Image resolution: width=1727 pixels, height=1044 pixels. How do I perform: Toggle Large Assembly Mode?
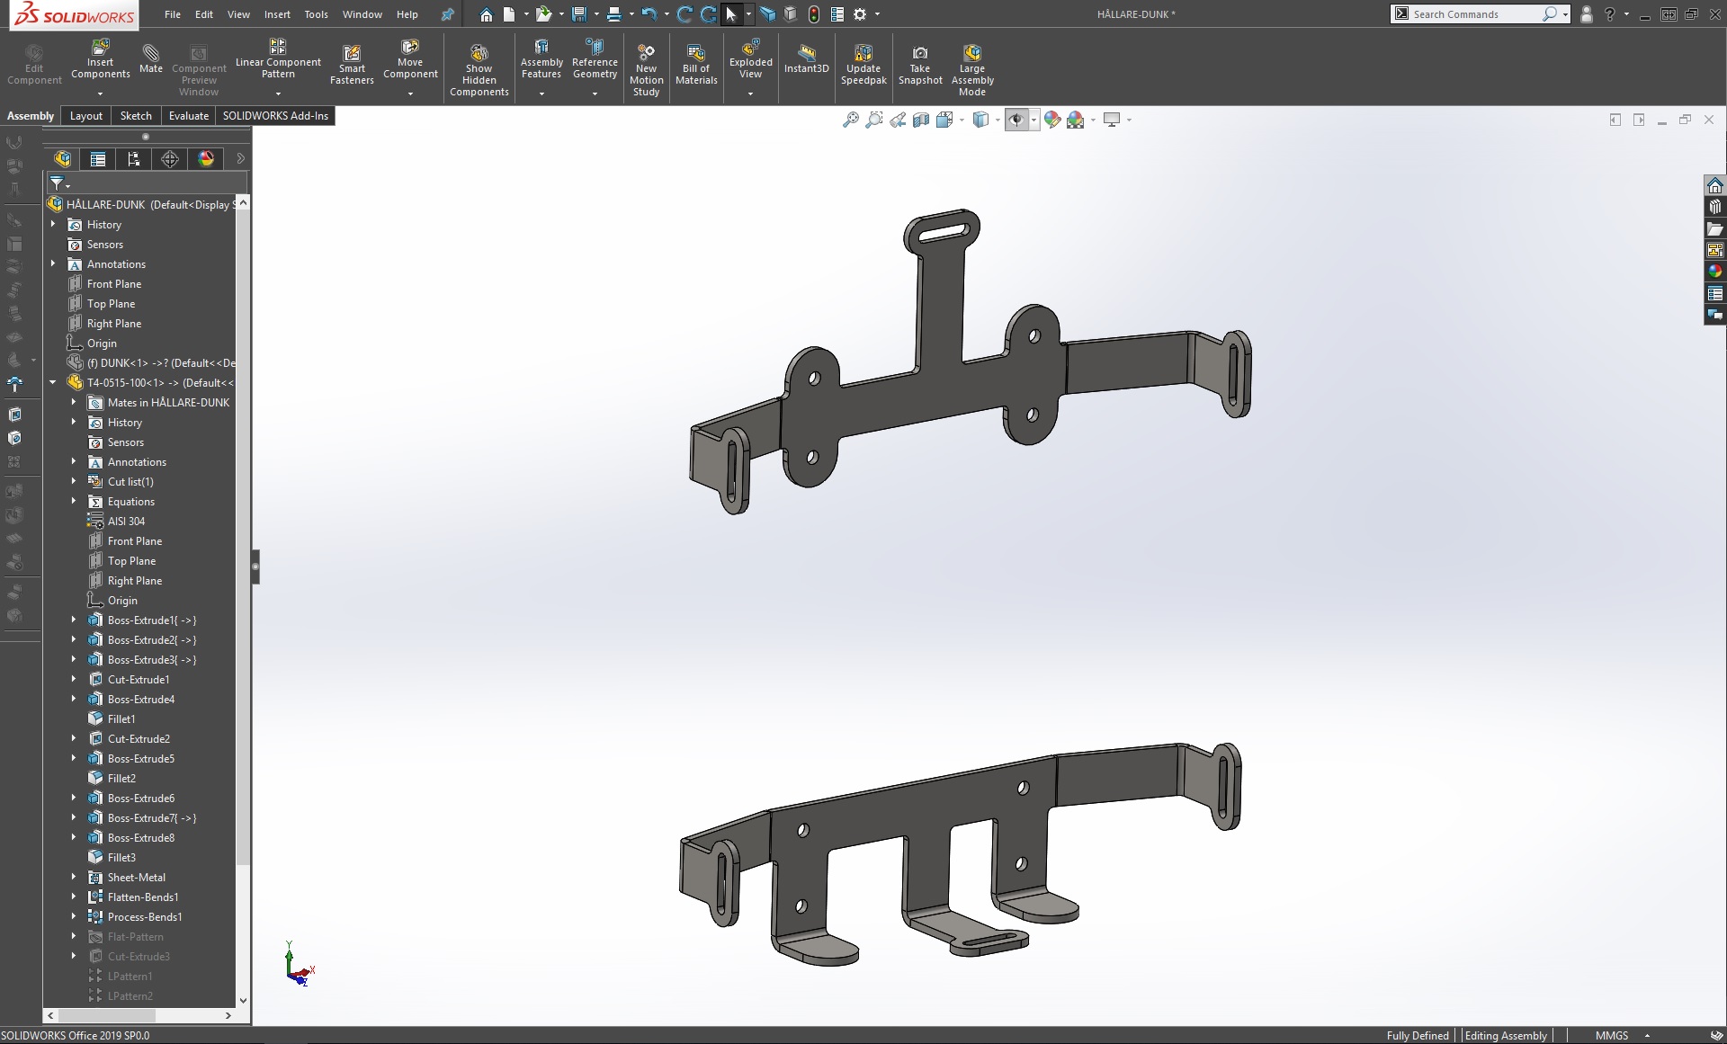click(971, 53)
